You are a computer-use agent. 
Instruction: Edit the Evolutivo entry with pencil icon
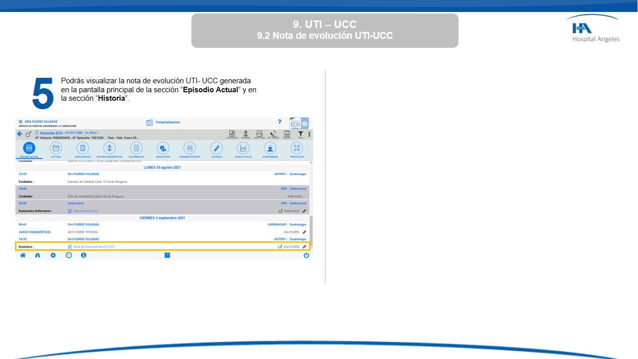point(304,247)
